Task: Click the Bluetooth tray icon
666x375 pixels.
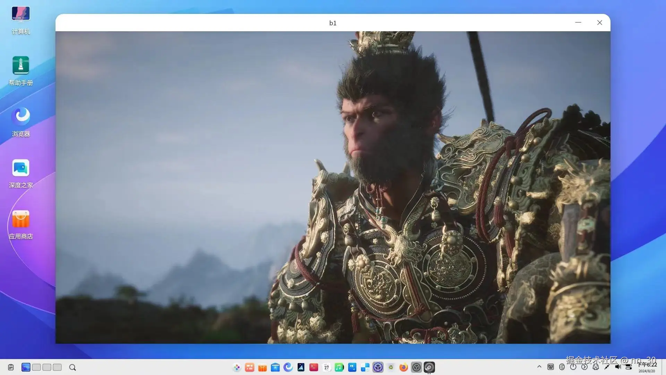Action: 562,367
